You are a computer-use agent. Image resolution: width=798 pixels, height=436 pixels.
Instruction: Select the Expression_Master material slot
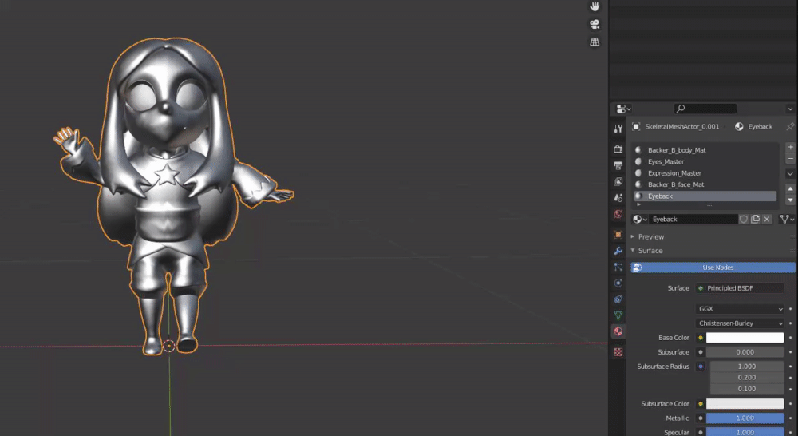click(x=705, y=173)
